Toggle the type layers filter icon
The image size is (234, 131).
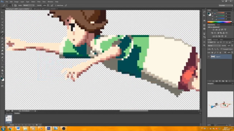click(224, 42)
